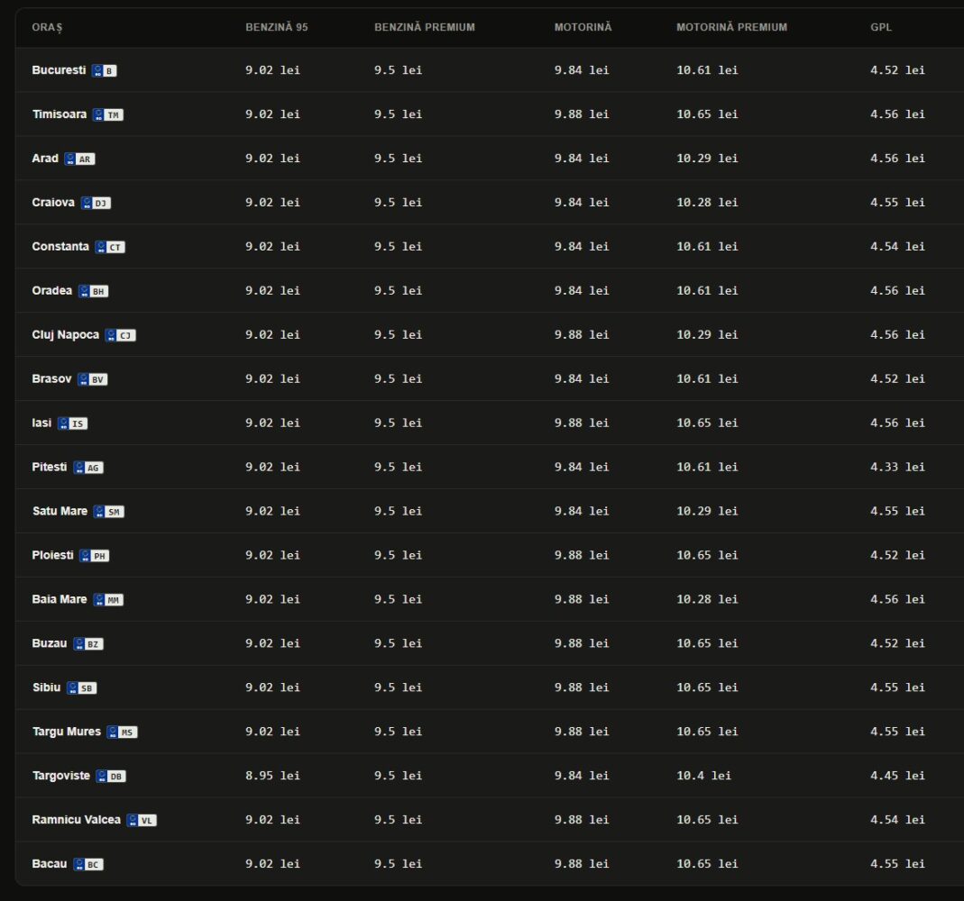Click the Ploiesti city name
This screenshot has height=901, width=964.
[x=52, y=555]
